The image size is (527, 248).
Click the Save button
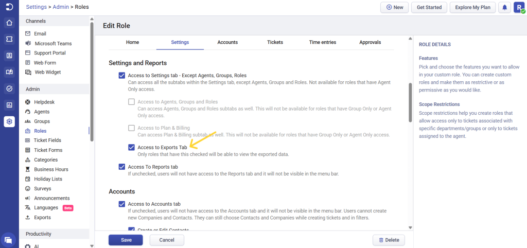126,240
